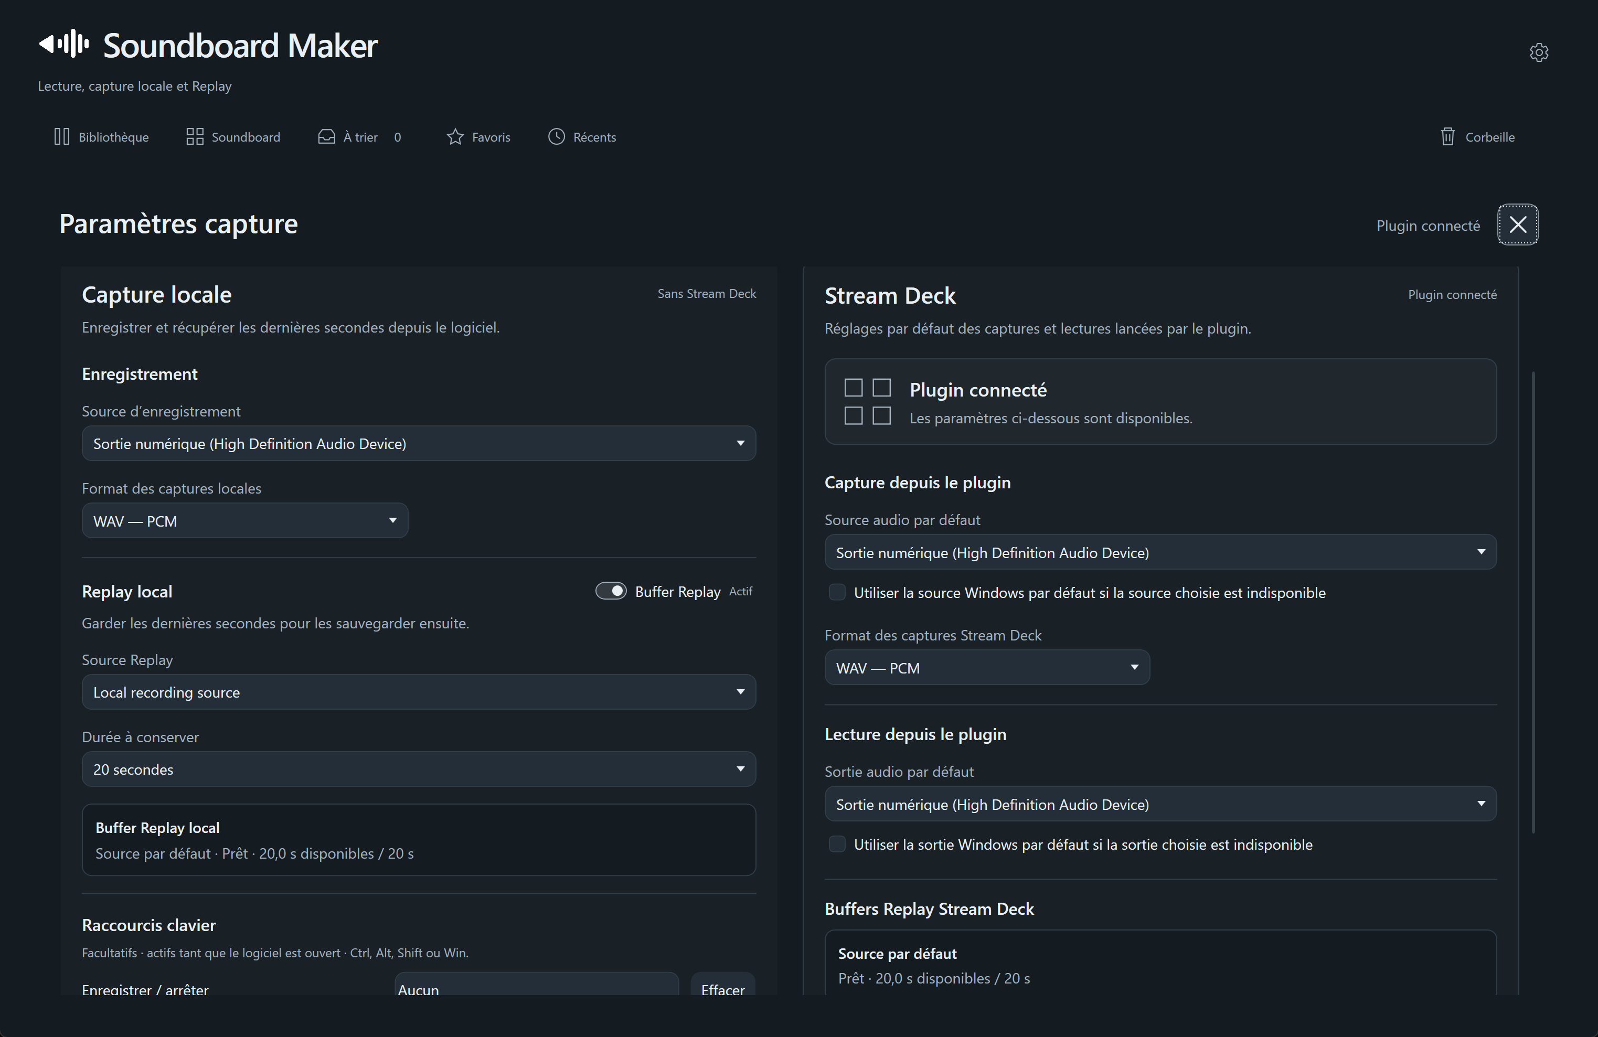Click the Enregistrer / arrêter shortcut field

(537, 985)
